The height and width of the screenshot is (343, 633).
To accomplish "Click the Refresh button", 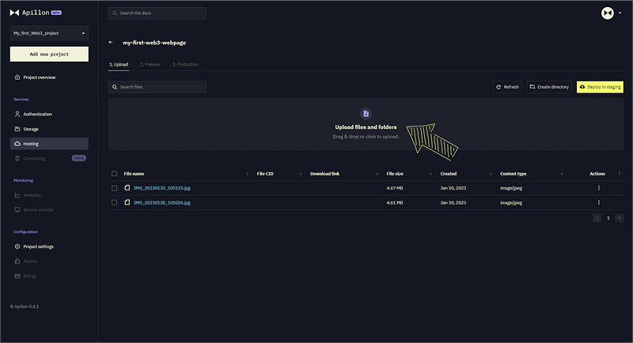I will coord(507,87).
